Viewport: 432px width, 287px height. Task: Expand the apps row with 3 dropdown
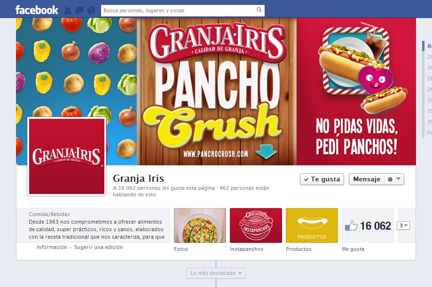click(x=403, y=225)
